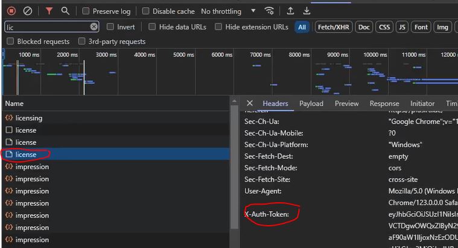Enable Disable cache checkbox

pos(145,11)
